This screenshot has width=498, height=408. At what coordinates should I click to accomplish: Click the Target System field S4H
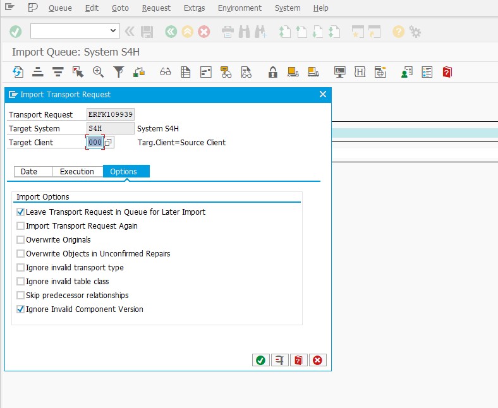(x=110, y=128)
